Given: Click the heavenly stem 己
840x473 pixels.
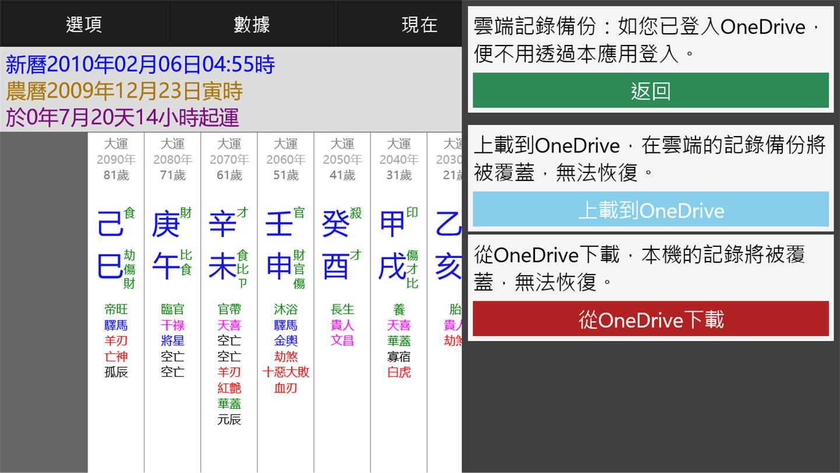Looking at the screenshot, I should (x=110, y=224).
